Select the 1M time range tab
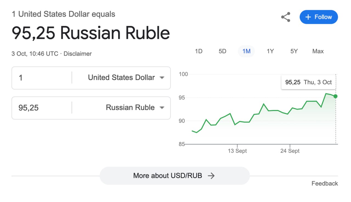This screenshot has height=202, width=351. tap(246, 51)
